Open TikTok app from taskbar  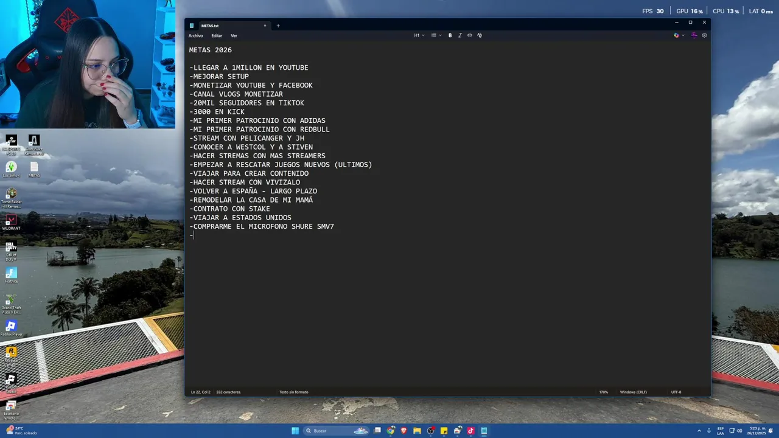click(470, 431)
